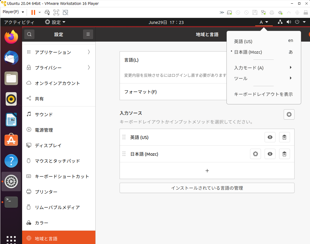The image size is (310, 244).
Task: Open input source options gear beside 入力ソース
Action: coord(289,114)
